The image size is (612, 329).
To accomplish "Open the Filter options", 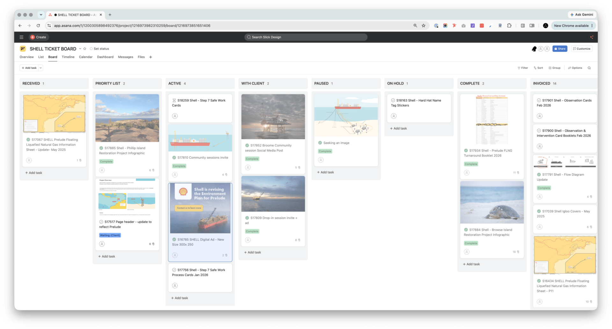I will [x=523, y=68].
